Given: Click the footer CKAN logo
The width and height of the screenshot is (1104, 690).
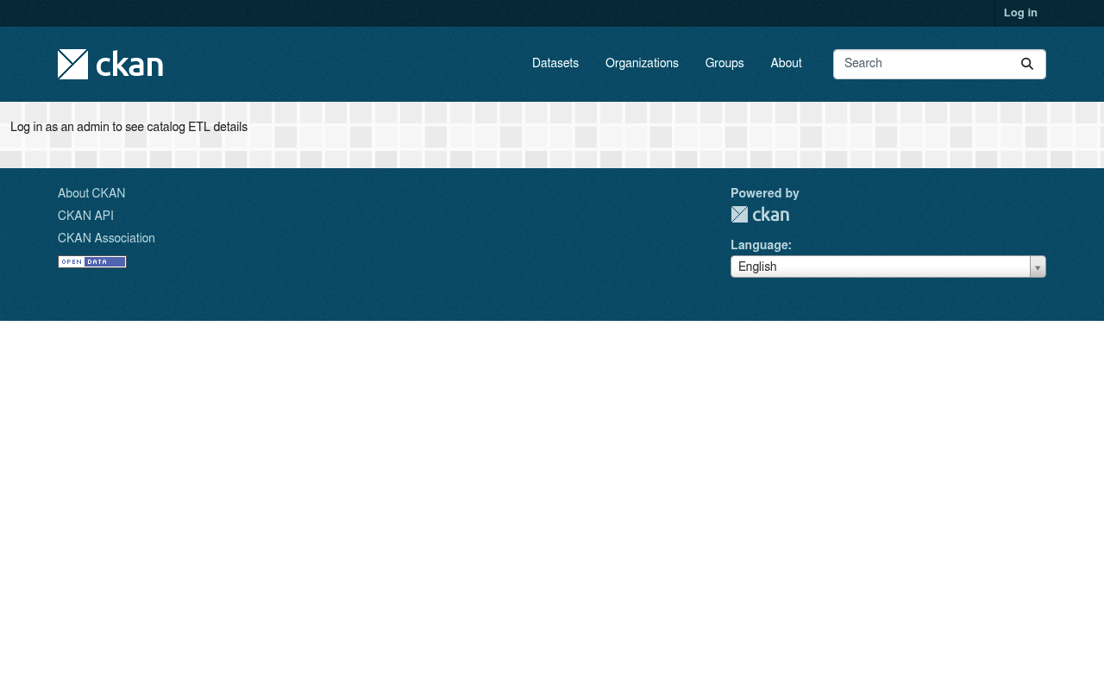Looking at the screenshot, I should click(x=760, y=214).
